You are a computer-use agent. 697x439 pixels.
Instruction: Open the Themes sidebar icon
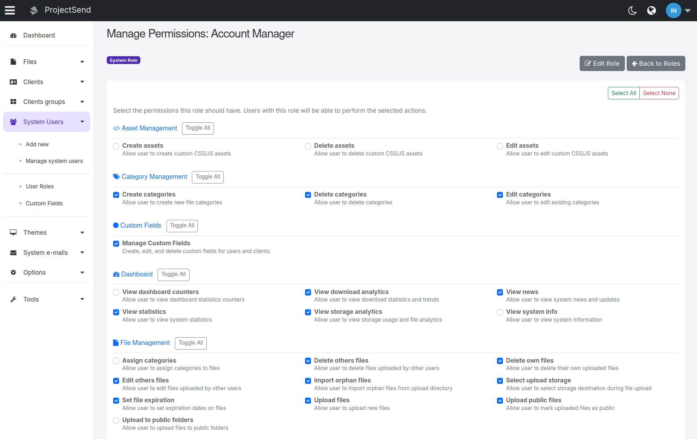pyautogui.click(x=13, y=232)
